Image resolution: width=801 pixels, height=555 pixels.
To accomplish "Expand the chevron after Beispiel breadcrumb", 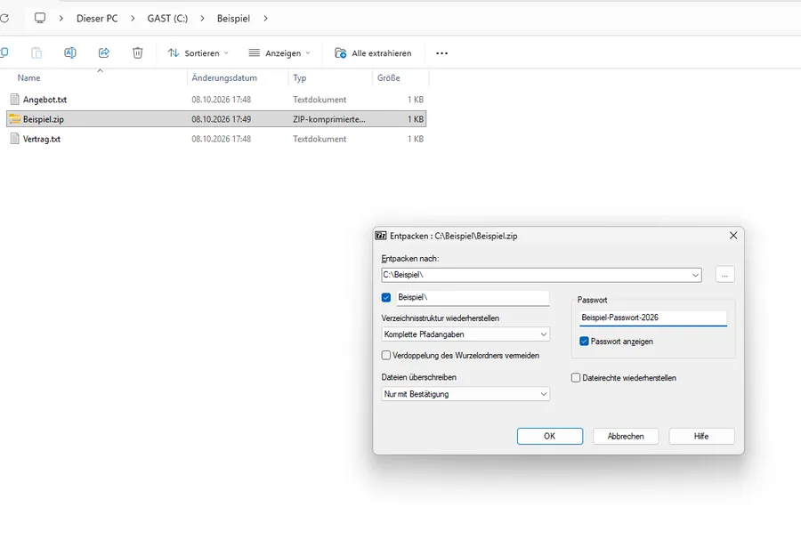I will coord(265,19).
